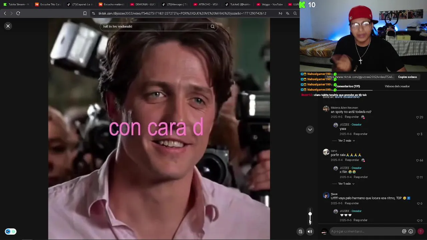Viewport: 427px width, 240px height.
Task: Switch to the Escucha Tito Calderón SoundCloud tab
Action: (48, 4)
